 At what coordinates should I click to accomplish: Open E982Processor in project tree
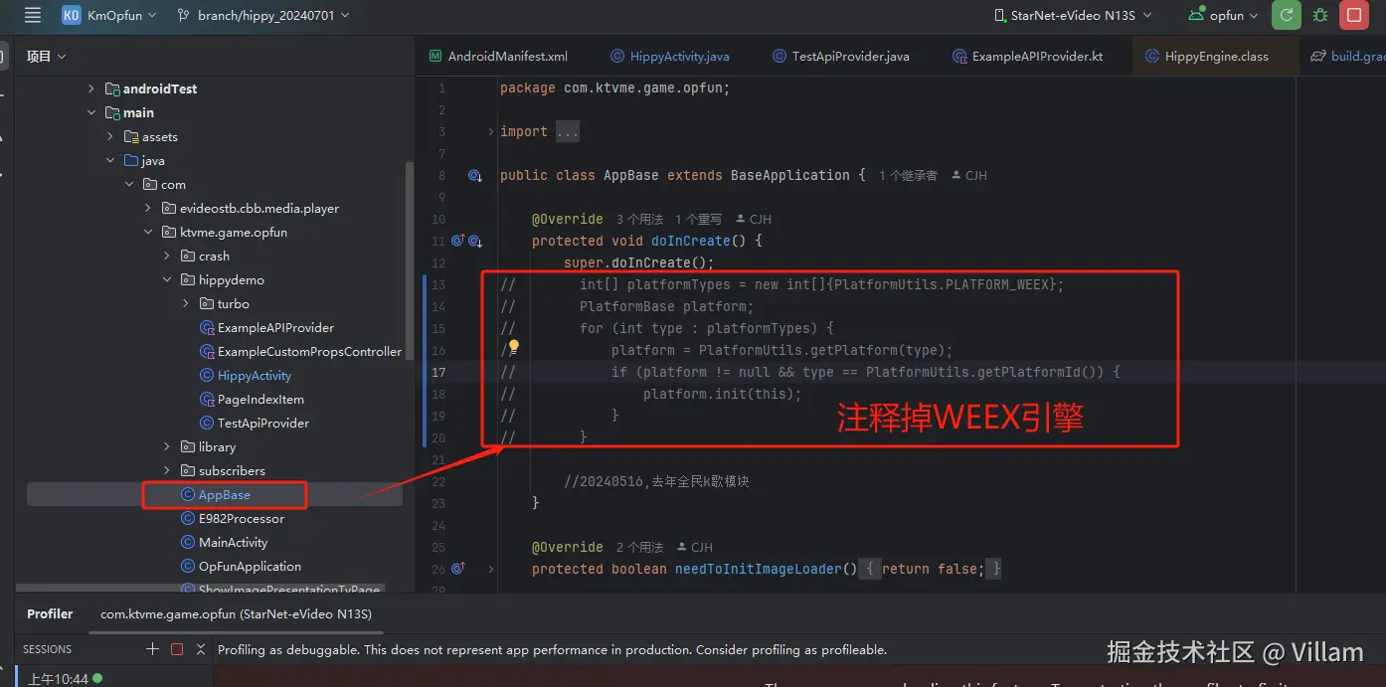coord(232,518)
